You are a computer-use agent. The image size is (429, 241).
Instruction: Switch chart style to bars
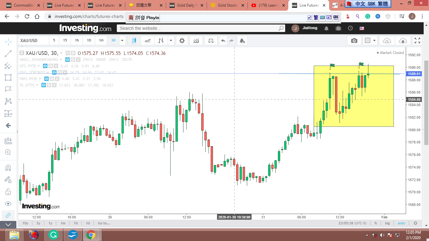[x=161, y=40]
